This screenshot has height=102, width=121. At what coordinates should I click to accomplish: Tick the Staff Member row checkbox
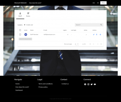click(20, 34)
